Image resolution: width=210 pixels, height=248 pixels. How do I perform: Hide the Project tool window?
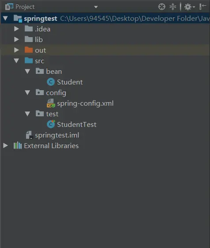(x=202, y=7)
